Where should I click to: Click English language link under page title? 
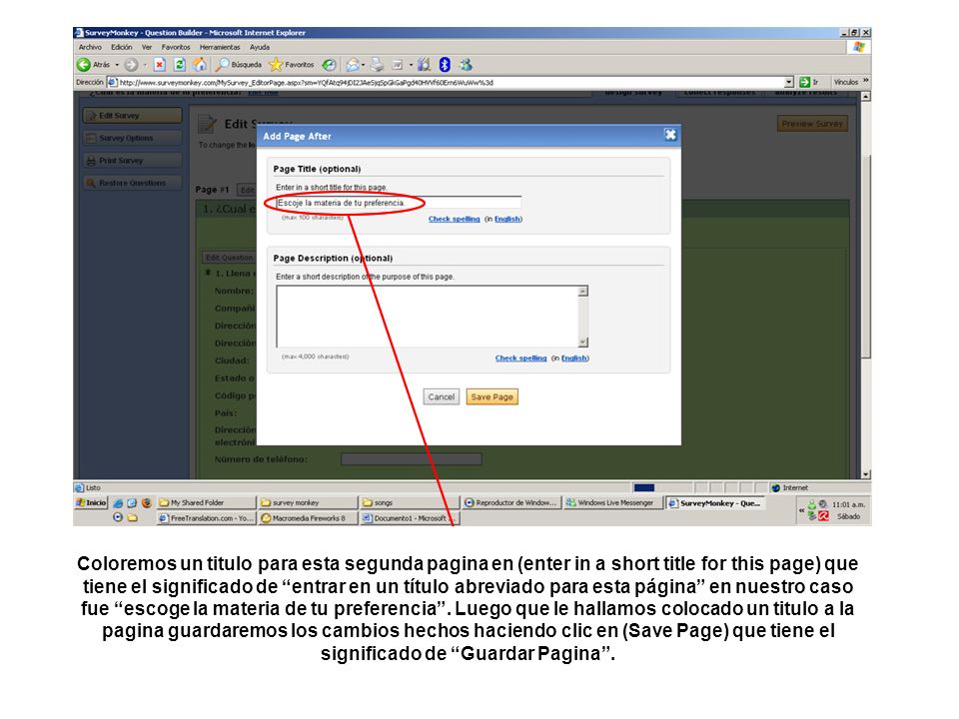[x=507, y=219]
